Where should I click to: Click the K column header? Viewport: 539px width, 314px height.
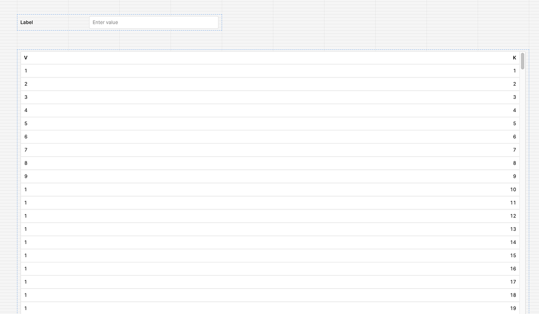[x=514, y=58]
